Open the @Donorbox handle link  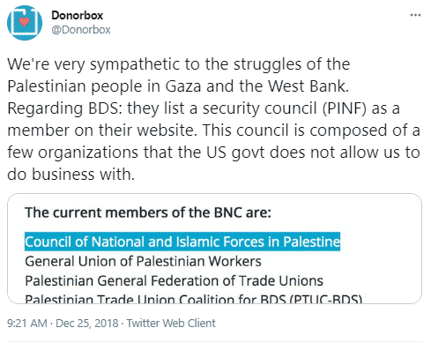pyautogui.click(x=81, y=30)
